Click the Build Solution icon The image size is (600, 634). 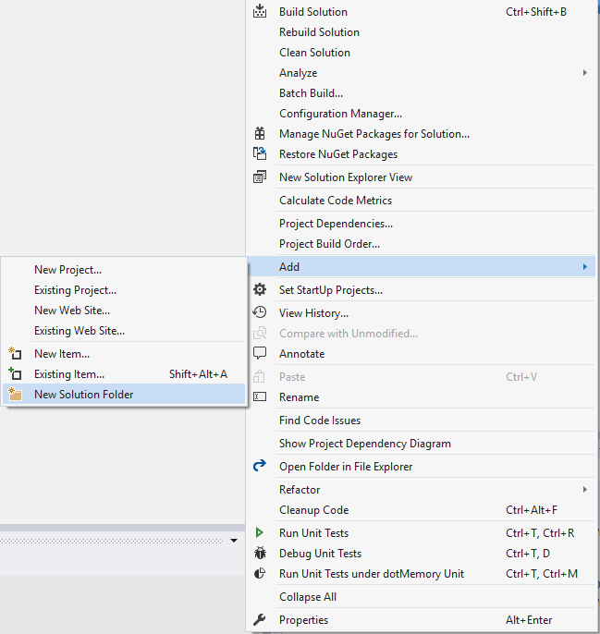coord(260,12)
